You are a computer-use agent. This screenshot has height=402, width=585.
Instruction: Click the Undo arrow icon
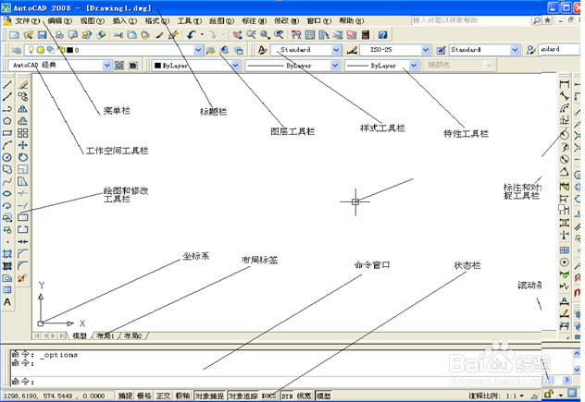click(x=192, y=35)
